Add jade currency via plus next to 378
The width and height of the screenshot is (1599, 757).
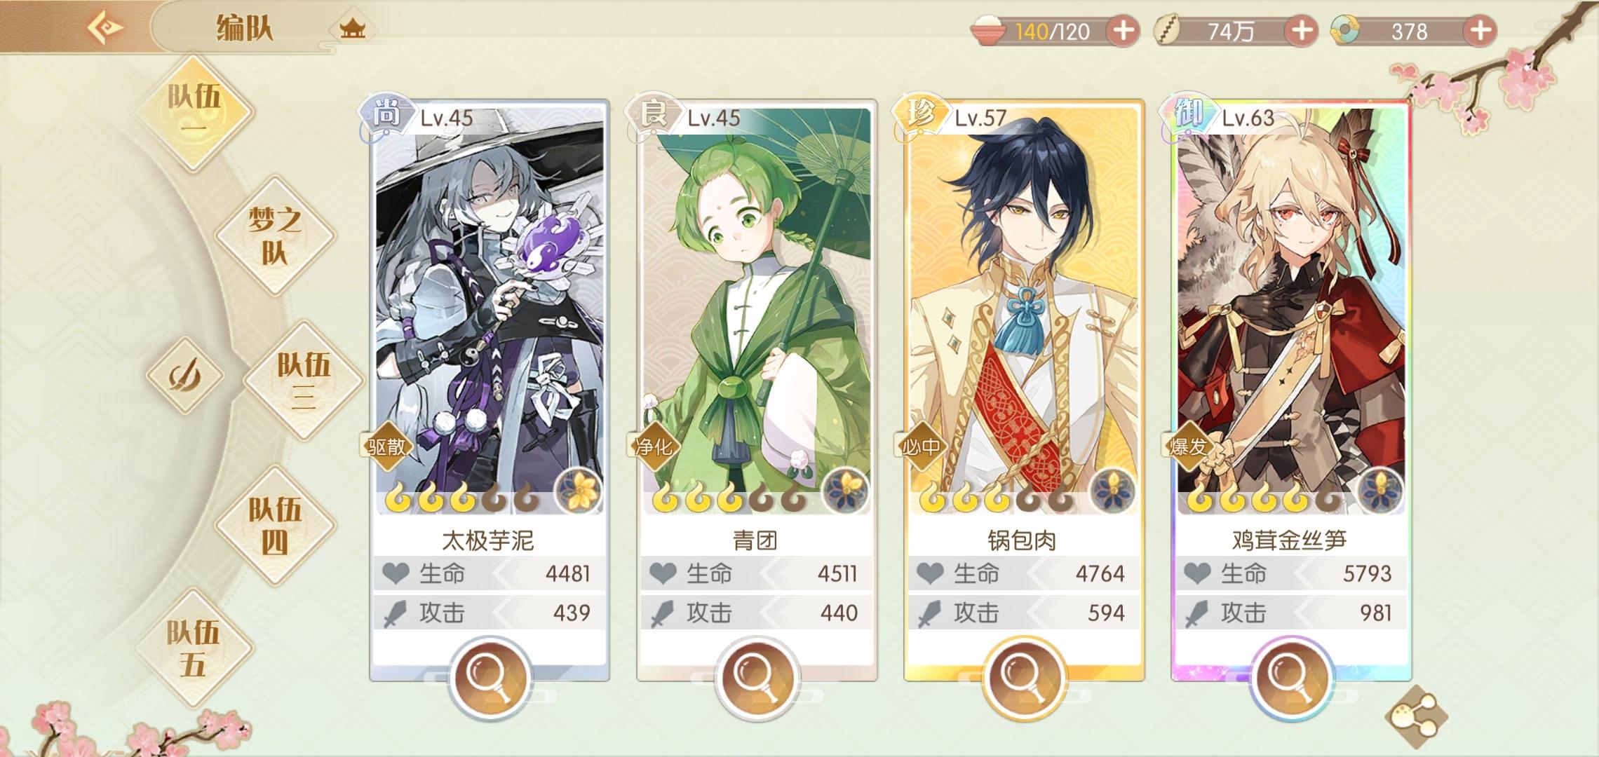1480,31
